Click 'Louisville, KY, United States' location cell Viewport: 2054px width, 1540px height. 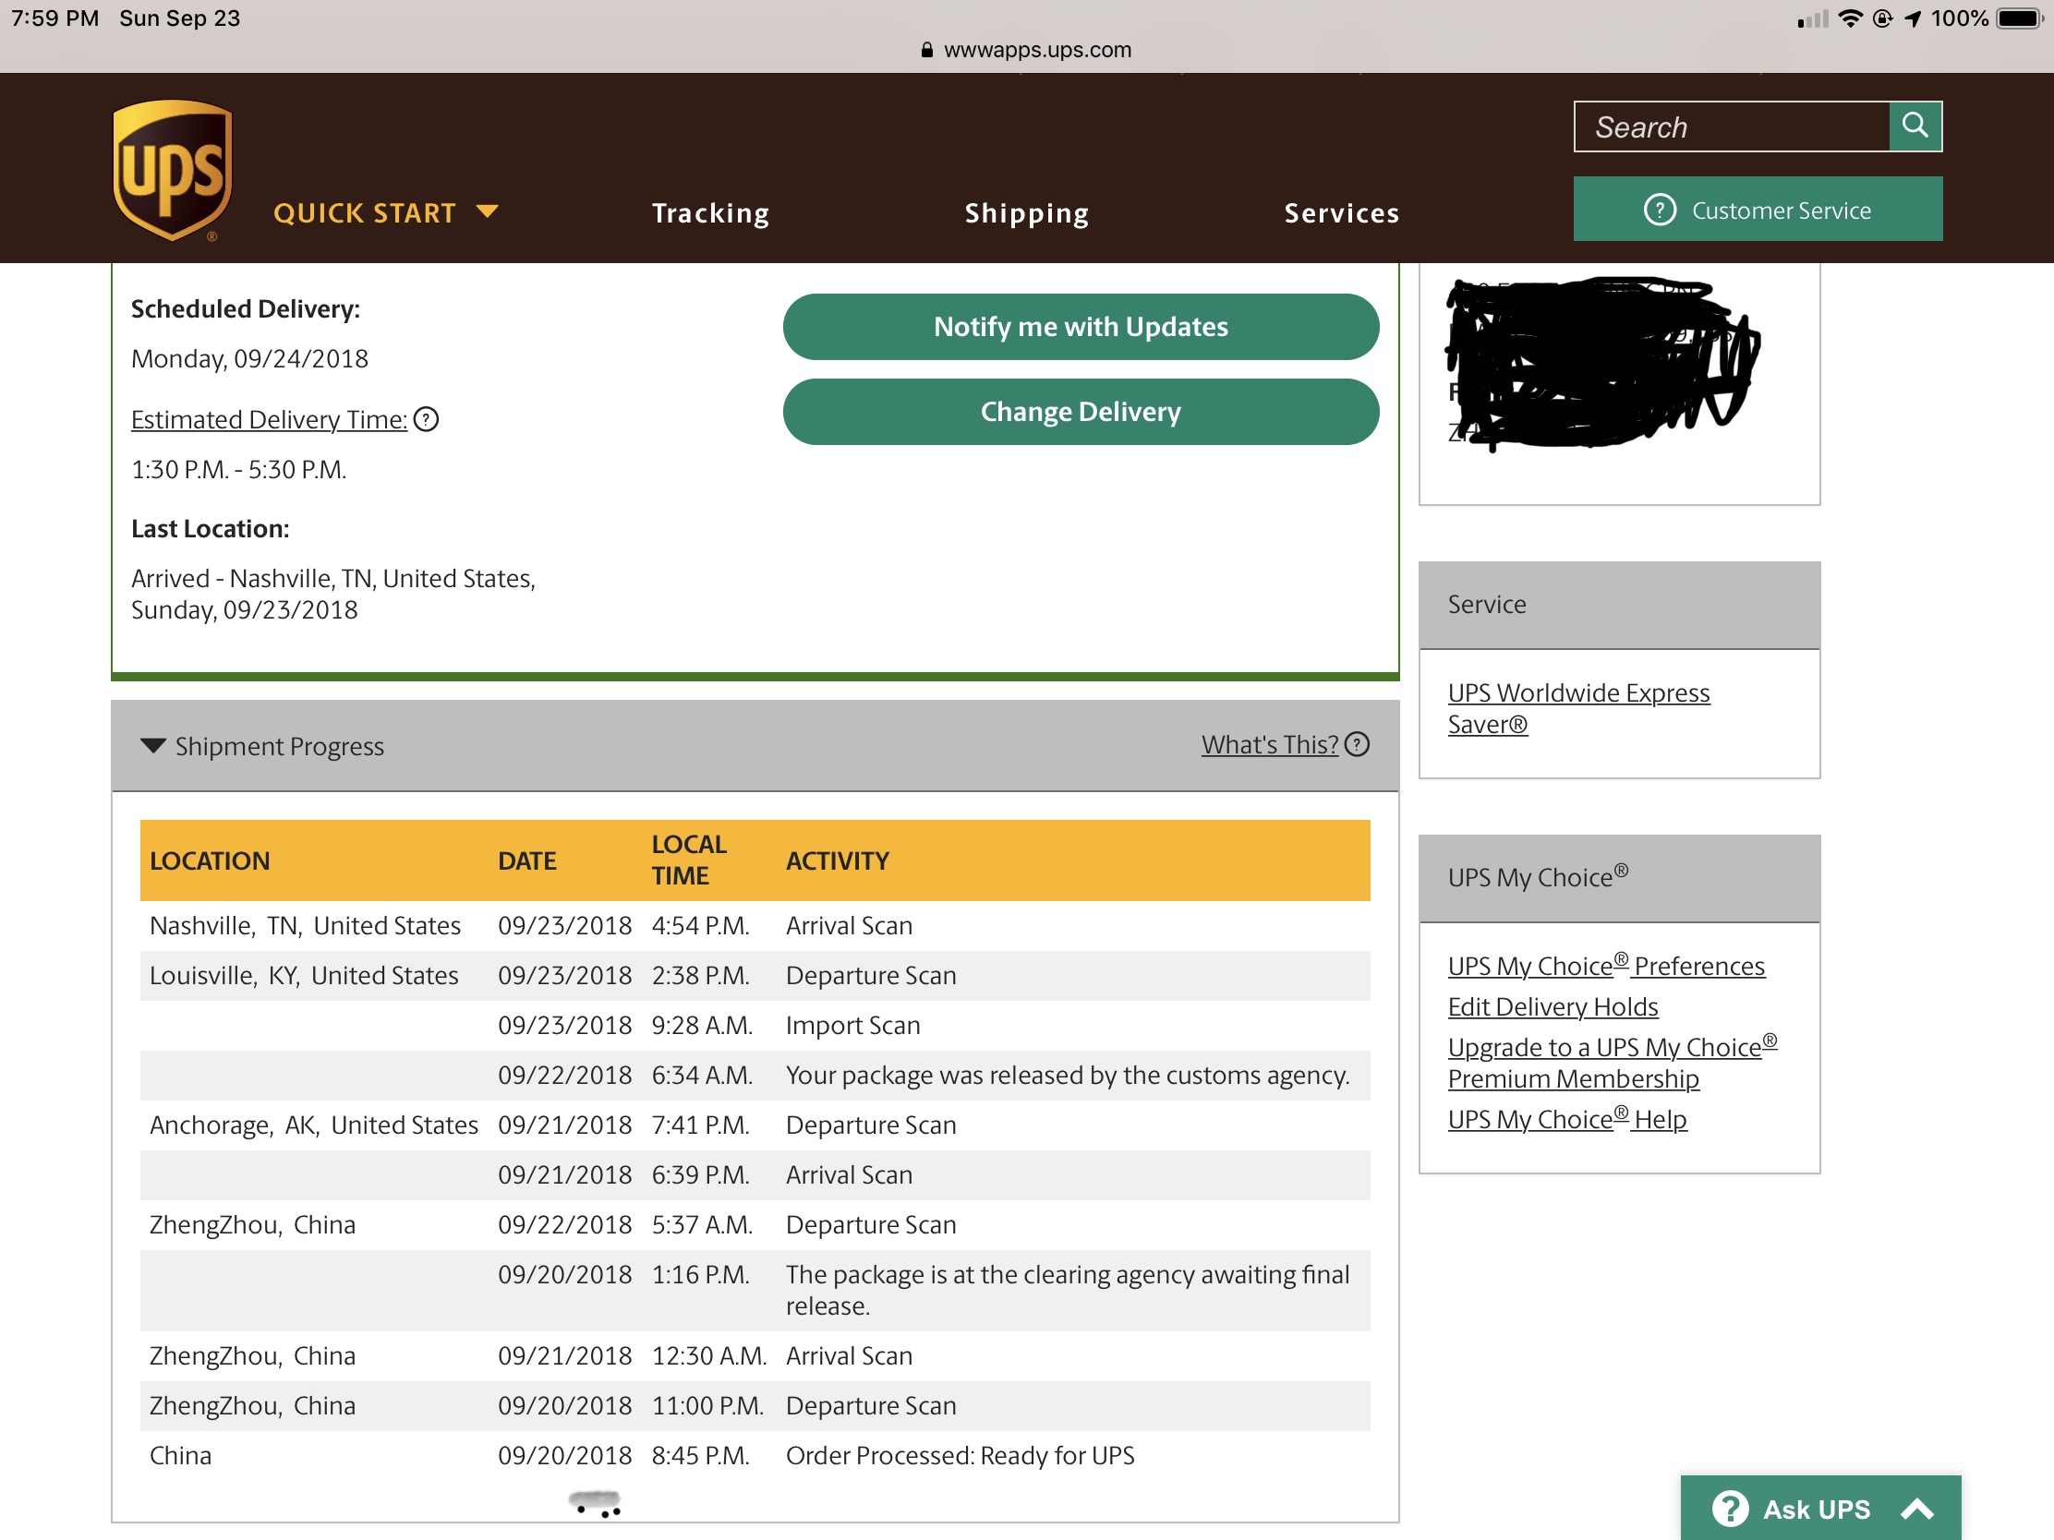coord(304,976)
